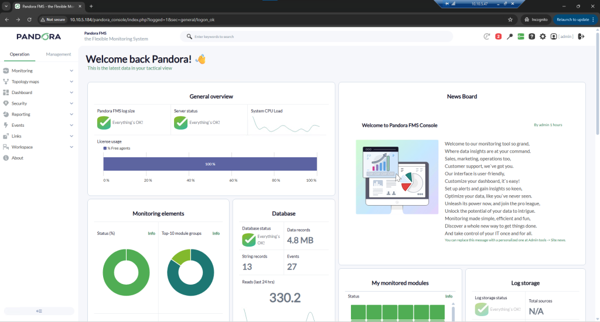The image size is (600, 322).
Task: Click the Log storage status checkmark icon
Action: [x=482, y=309]
